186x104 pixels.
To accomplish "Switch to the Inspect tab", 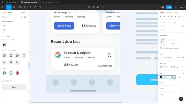I will [x=176, y=12].
